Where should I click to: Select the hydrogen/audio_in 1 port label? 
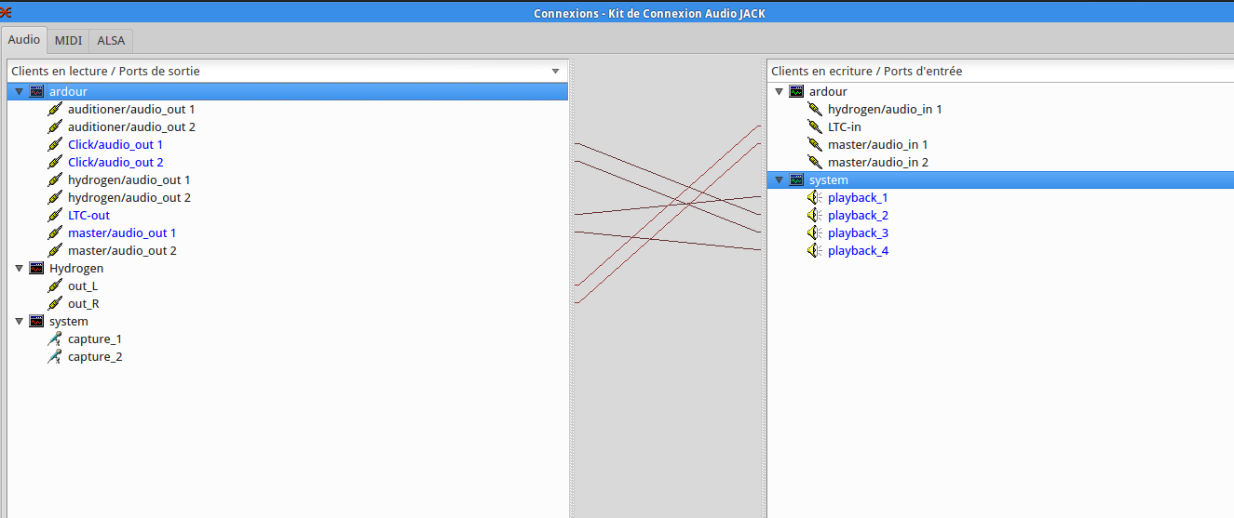tap(885, 110)
